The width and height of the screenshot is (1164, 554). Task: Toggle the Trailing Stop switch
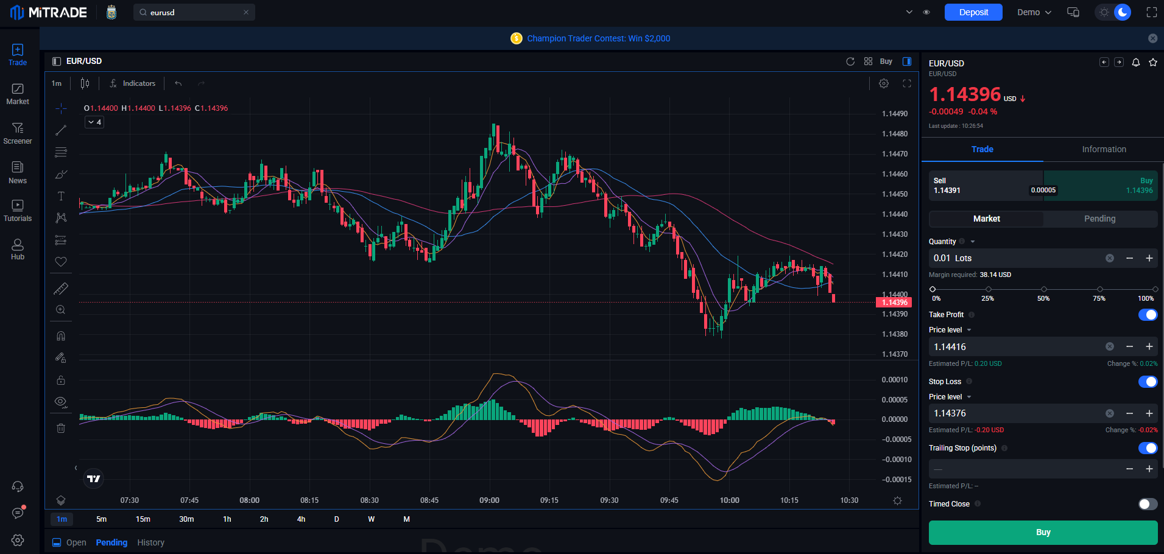click(1148, 448)
